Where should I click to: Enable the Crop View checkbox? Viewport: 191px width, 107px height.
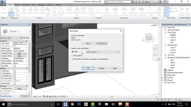pyautogui.click(x=15, y=71)
